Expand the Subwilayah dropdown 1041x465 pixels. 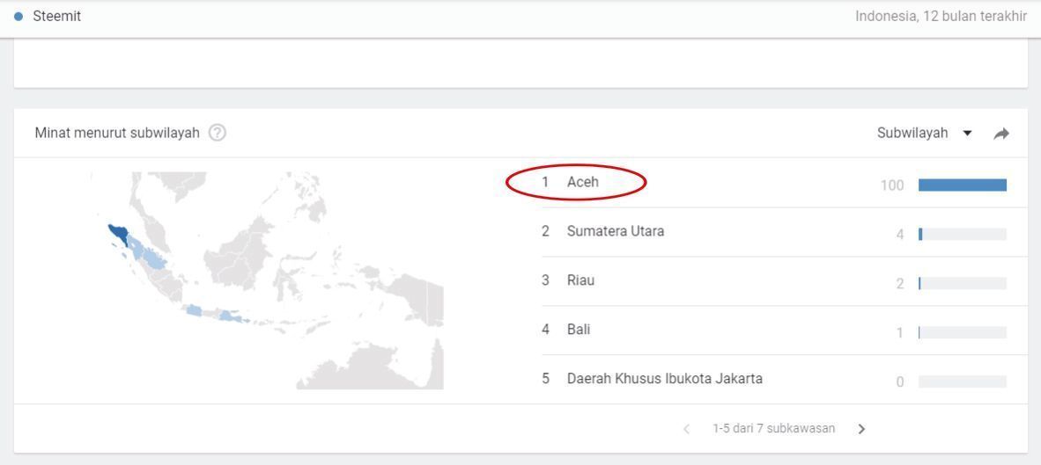tap(924, 133)
